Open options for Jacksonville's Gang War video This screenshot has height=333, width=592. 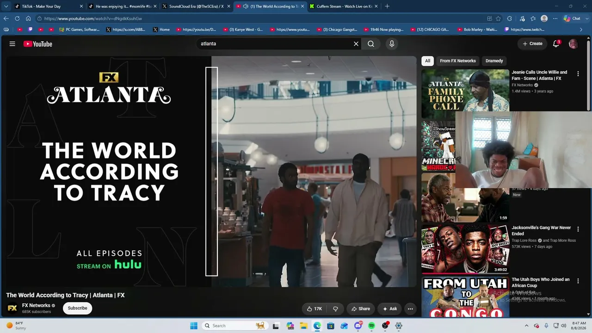tap(578, 229)
